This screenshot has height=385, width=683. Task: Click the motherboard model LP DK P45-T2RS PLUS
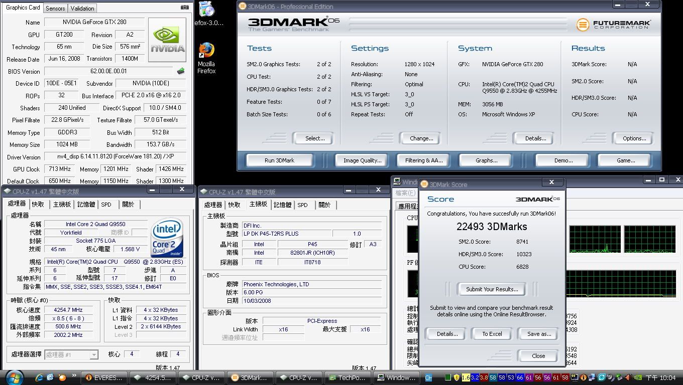[286, 234]
